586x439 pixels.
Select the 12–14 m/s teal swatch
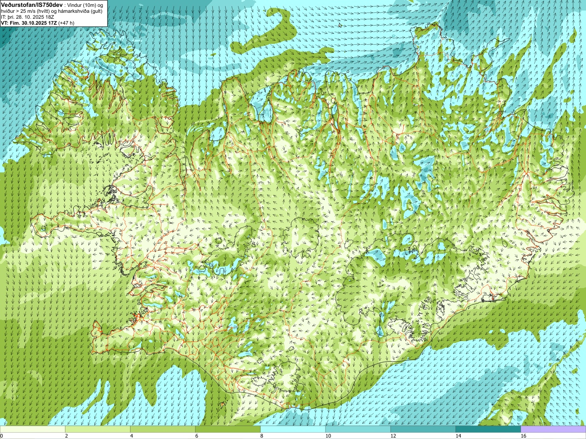[423, 429]
